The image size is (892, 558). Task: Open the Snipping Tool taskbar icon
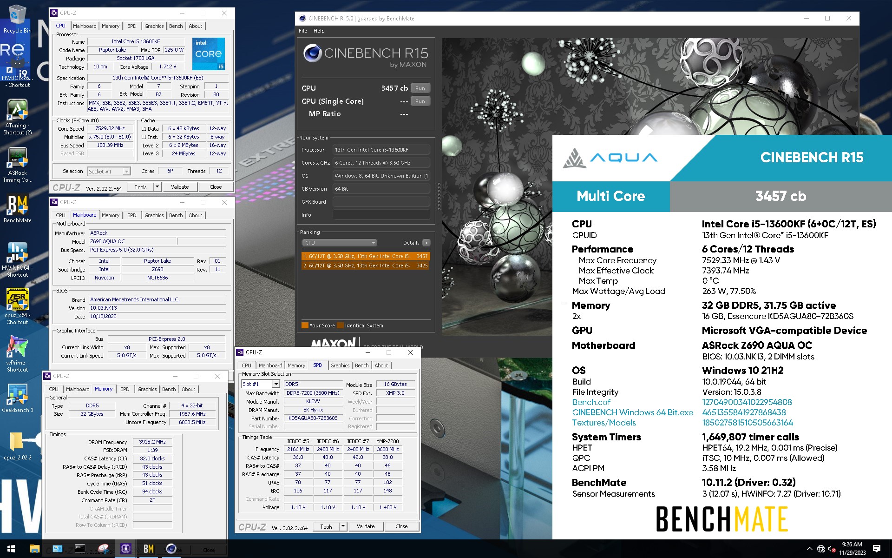103,549
